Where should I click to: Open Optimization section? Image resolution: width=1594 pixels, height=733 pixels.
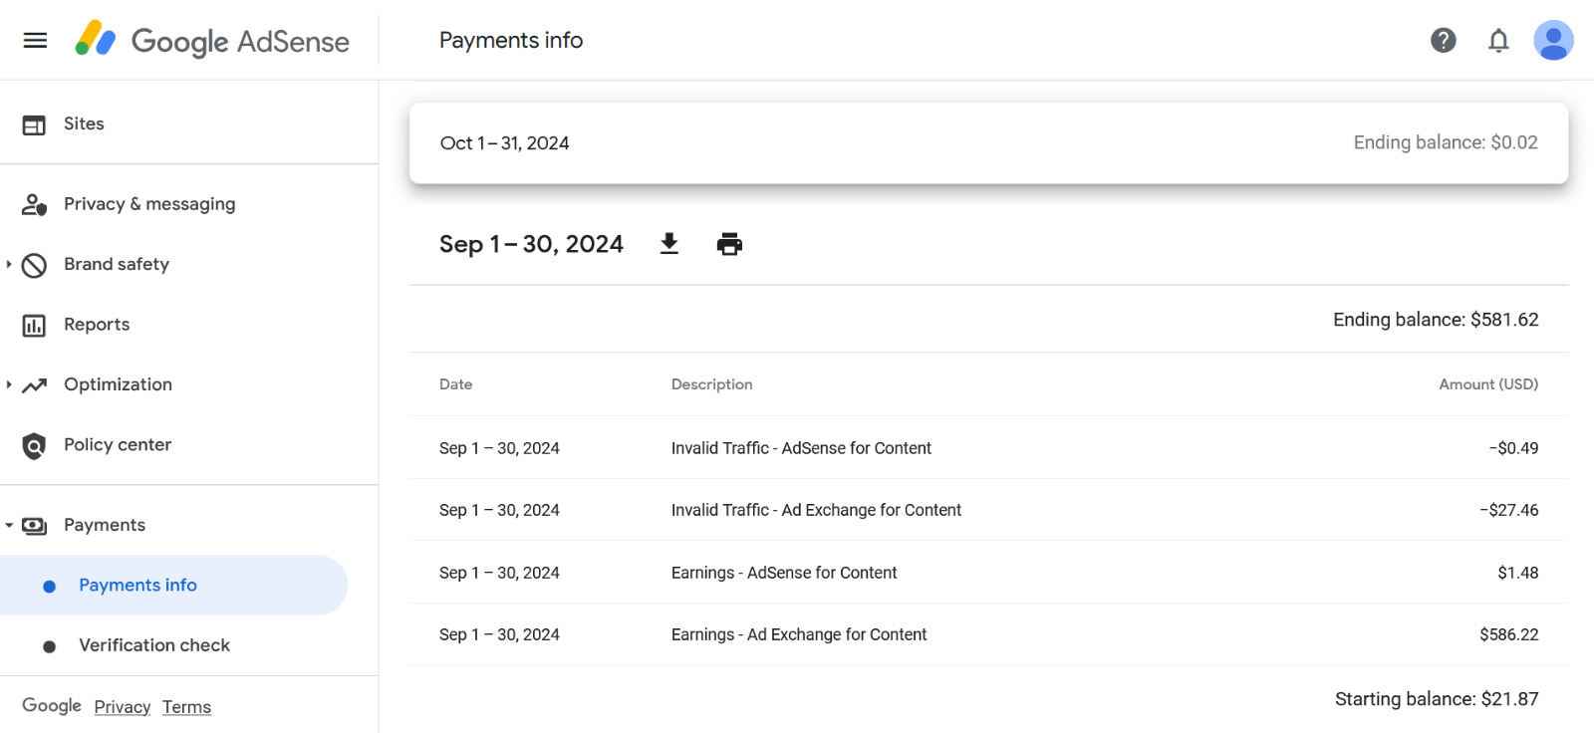[x=118, y=384]
